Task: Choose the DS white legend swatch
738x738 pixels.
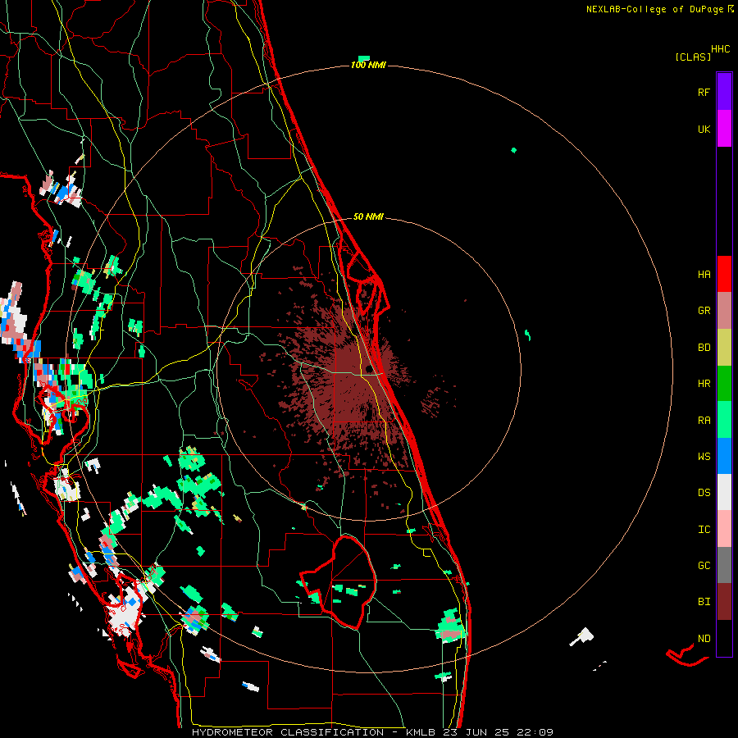Action: [x=724, y=492]
